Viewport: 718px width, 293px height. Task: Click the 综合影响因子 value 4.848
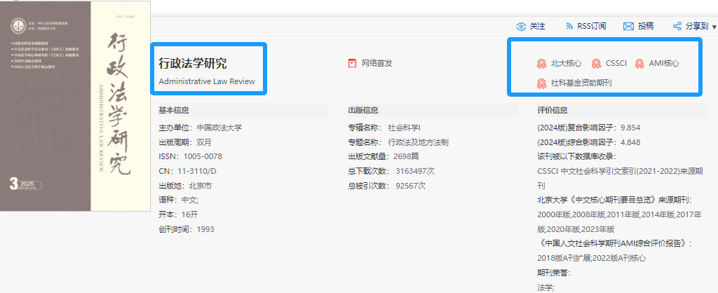point(630,142)
